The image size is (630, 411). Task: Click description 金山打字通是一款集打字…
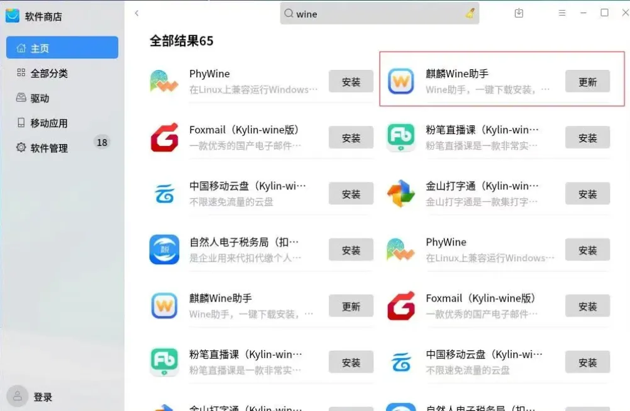pos(482,201)
